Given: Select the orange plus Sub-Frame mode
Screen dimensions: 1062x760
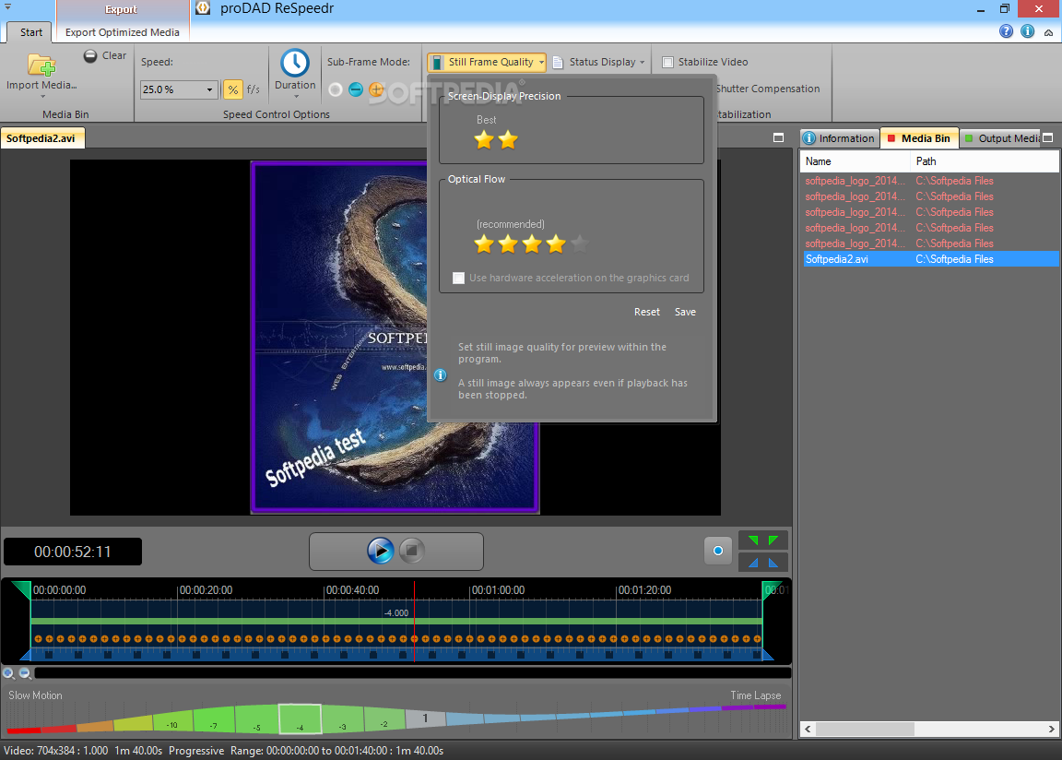Looking at the screenshot, I should pos(376,89).
